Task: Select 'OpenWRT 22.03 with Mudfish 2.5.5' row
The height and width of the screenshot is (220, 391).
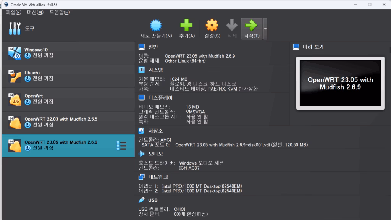Action: (68, 122)
